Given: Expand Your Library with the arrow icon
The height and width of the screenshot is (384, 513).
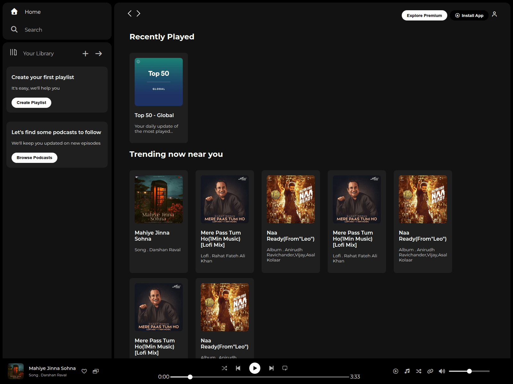Looking at the screenshot, I should point(99,53).
